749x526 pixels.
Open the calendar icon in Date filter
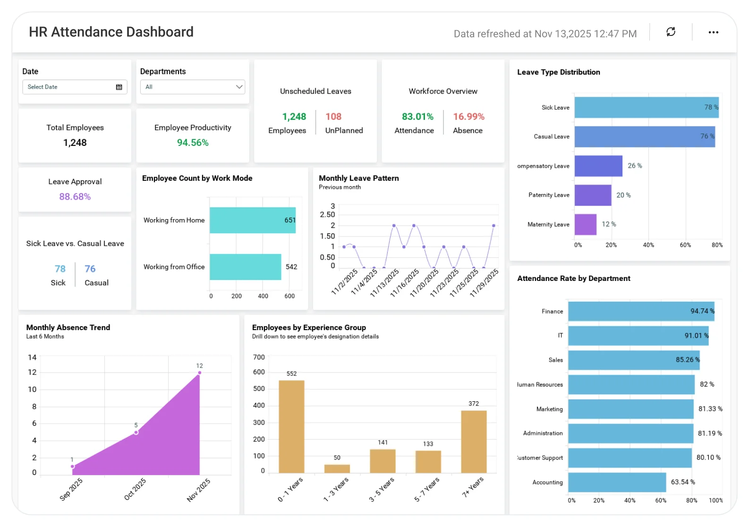tap(119, 87)
